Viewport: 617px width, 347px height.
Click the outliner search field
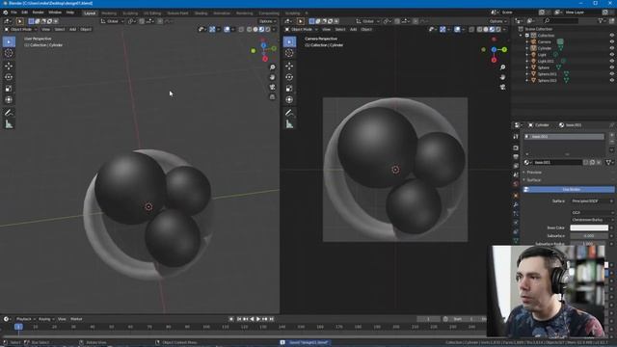point(561,21)
